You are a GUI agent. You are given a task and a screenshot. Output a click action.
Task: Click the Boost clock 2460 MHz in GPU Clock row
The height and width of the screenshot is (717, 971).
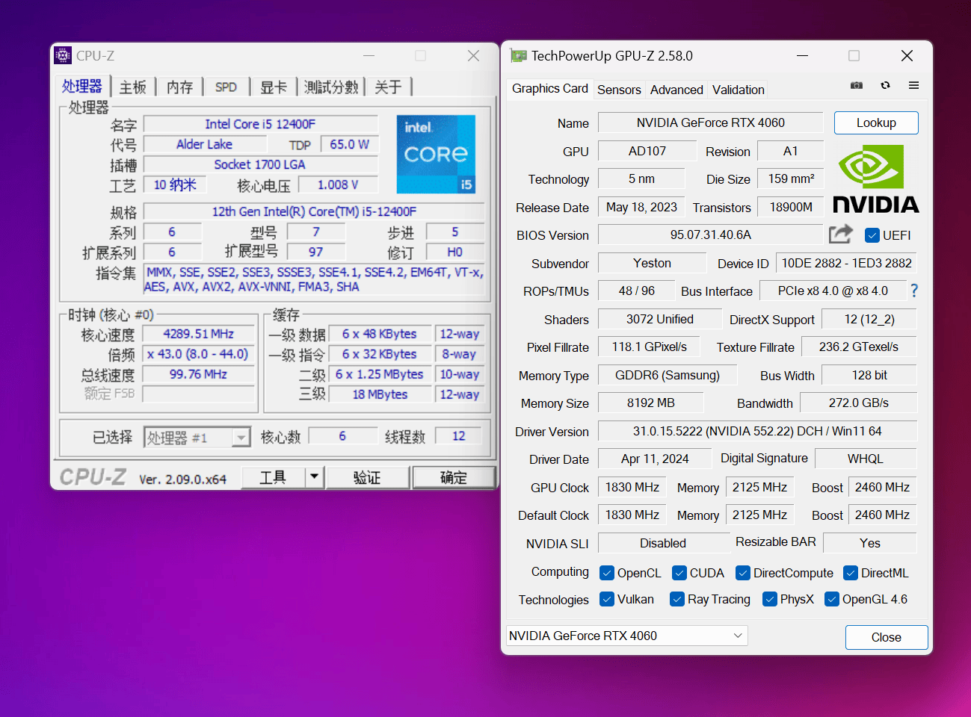coord(882,487)
